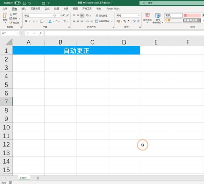Click the Borders icon
Viewport: 204px width, 184px height.
(x=42, y=21)
